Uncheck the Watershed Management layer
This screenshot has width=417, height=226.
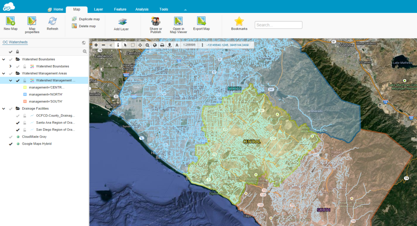pyautogui.click(x=18, y=81)
